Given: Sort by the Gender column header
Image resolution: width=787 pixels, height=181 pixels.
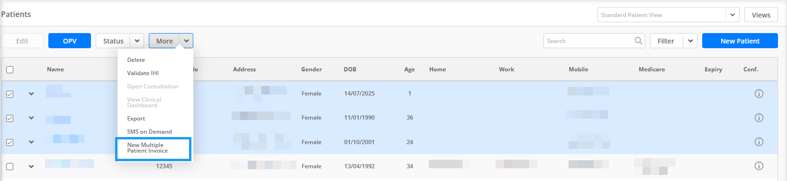Looking at the screenshot, I should click(311, 69).
